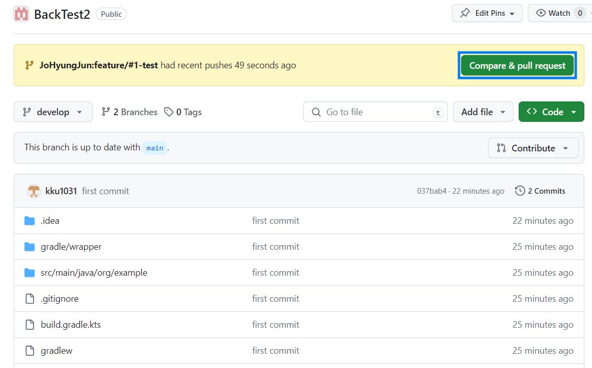Click first commit message in src/main/java/org/example row

[276, 273]
